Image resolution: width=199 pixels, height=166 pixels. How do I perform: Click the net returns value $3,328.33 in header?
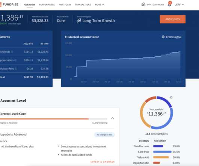click(40, 21)
